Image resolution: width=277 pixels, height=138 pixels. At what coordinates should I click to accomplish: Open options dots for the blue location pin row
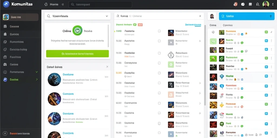pos(272,86)
